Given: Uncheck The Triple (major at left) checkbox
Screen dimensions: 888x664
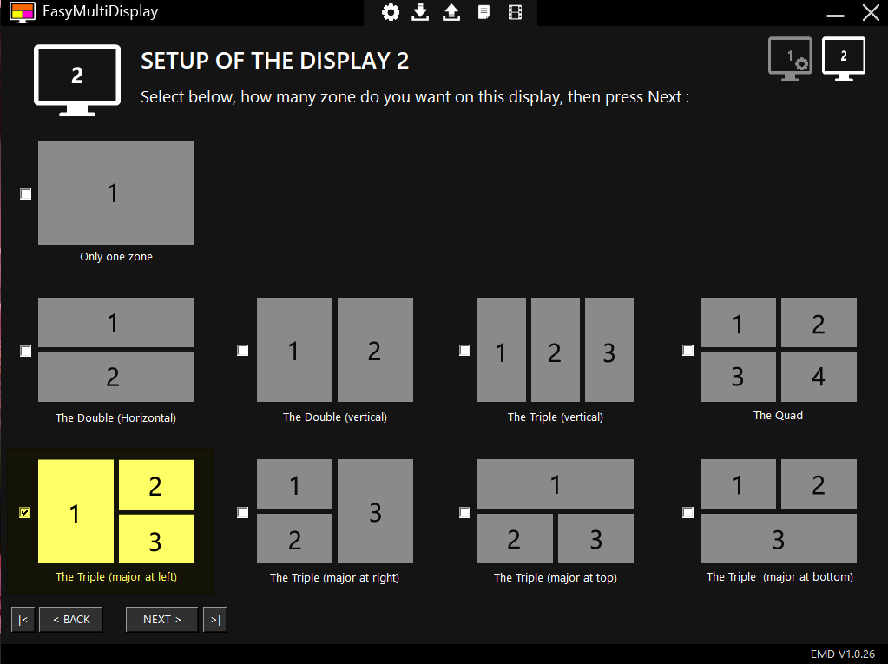Looking at the screenshot, I should pyautogui.click(x=25, y=512).
